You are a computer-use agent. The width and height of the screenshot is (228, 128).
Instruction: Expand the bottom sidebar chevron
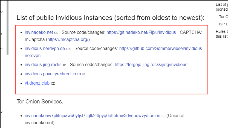pos(2,112)
